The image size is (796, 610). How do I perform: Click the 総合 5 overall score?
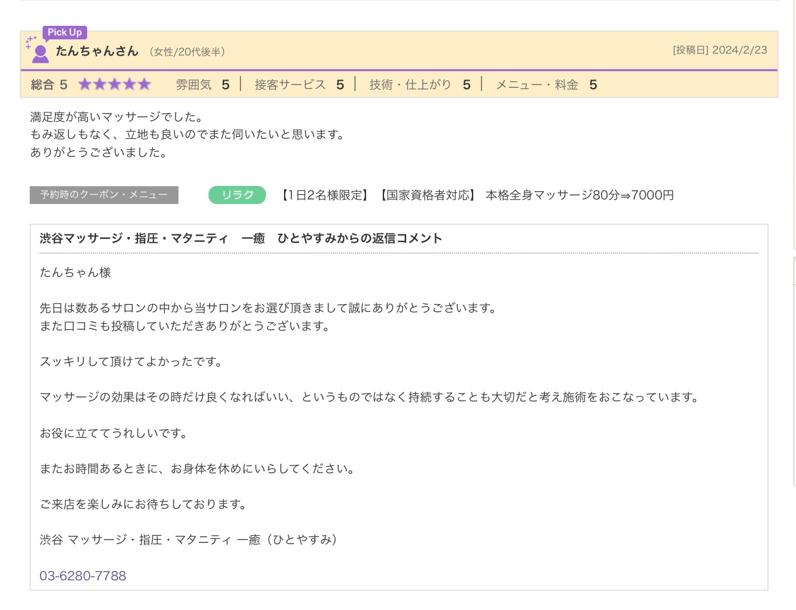(x=49, y=85)
